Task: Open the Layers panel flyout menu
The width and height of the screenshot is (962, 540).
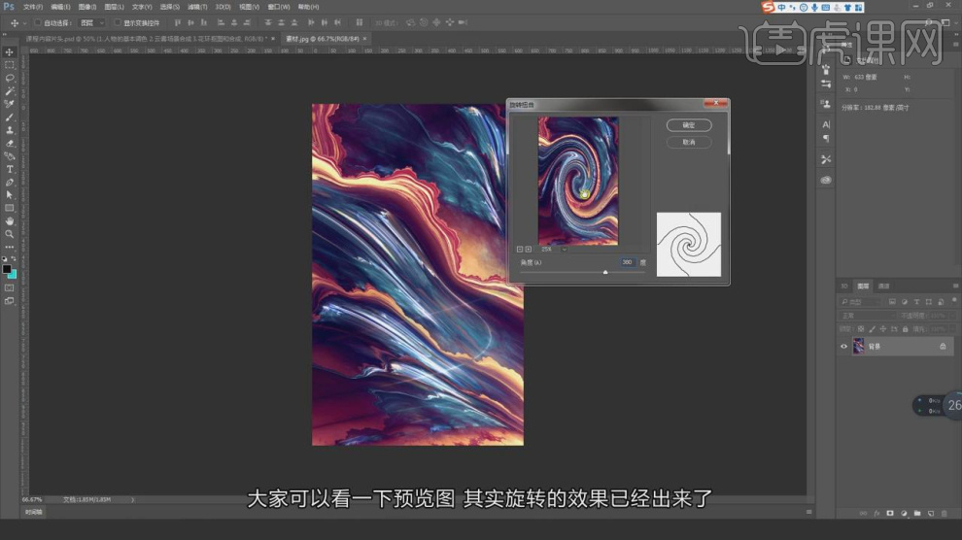Action: tap(955, 287)
